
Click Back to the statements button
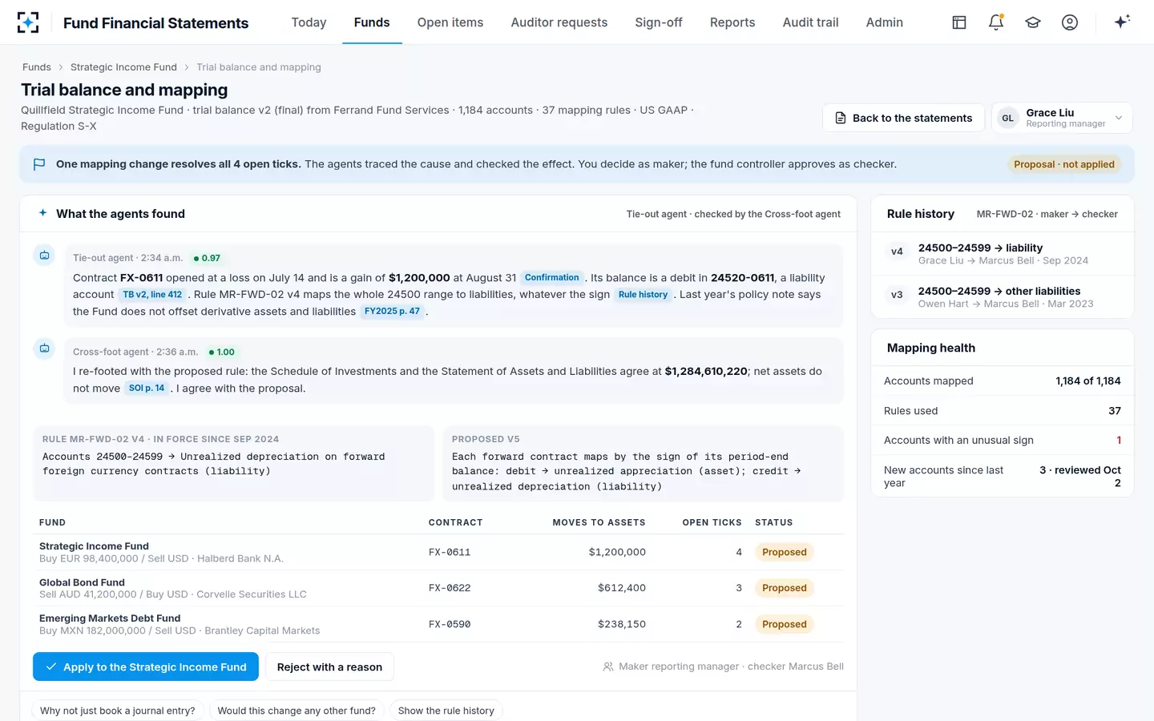903,118
